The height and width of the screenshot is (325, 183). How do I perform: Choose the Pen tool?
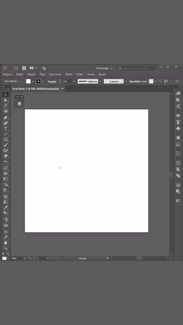point(5,117)
